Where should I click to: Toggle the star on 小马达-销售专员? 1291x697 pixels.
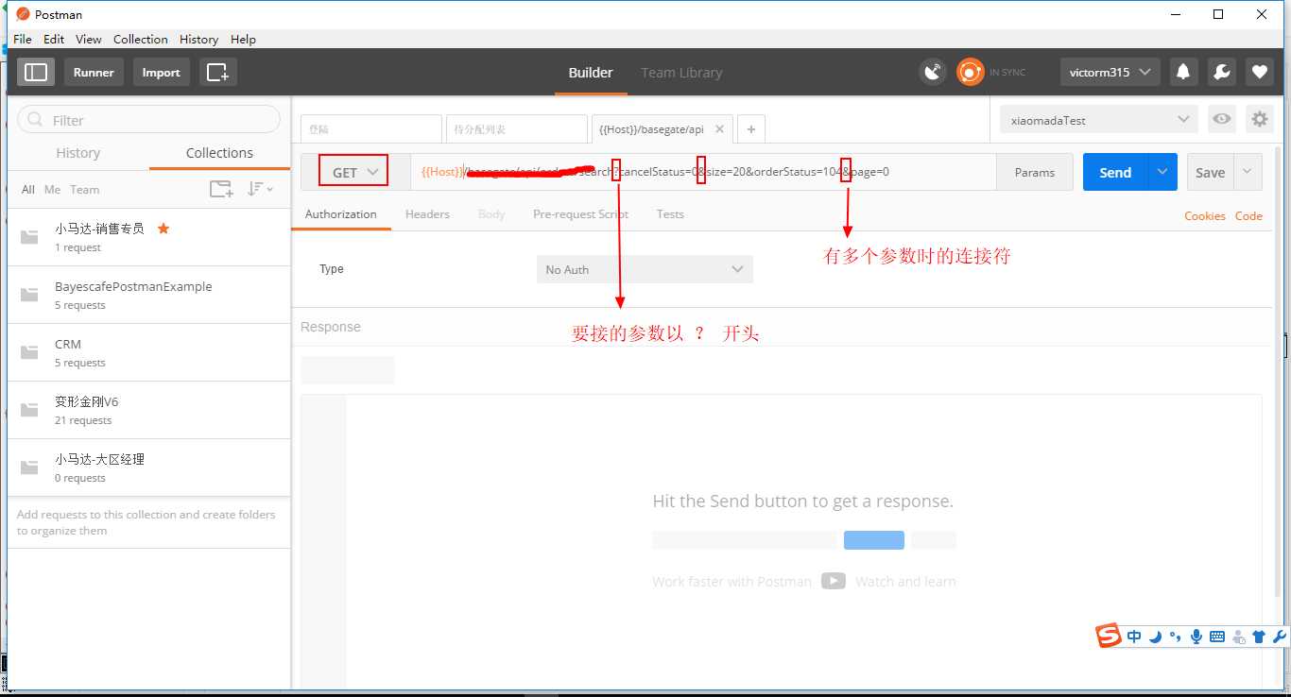(x=164, y=229)
